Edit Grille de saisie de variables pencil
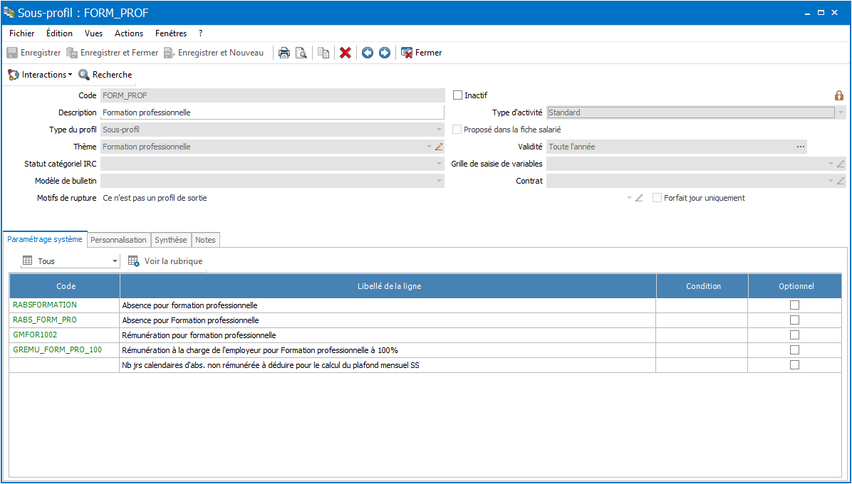 pos(841,164)
